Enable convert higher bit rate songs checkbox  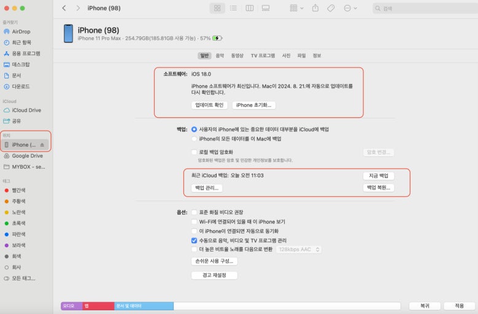coord(194,250)
